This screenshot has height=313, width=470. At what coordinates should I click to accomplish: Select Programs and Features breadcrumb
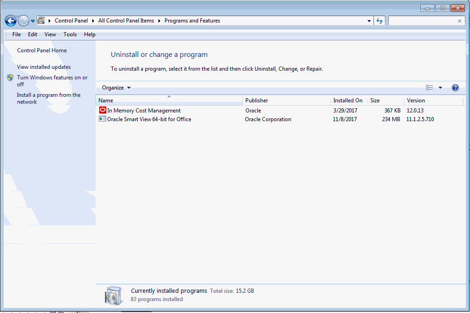pos(192,21)
